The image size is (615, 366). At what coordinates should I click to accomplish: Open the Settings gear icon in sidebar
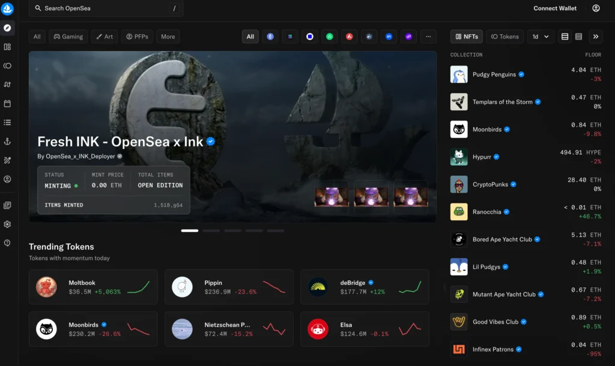click(x=7, y=224)
